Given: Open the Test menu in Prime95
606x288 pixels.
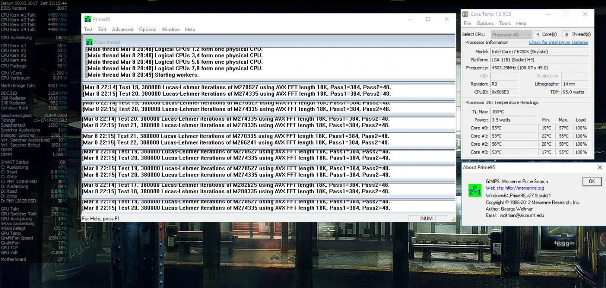Looking at the screenshot, I should tap(88, 29).
